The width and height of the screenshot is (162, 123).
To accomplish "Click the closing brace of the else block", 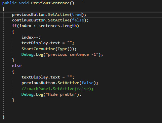I will tap(13, 100).
